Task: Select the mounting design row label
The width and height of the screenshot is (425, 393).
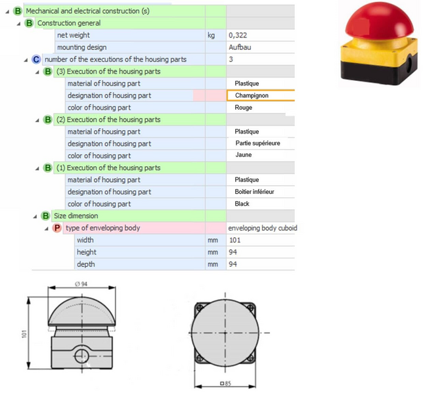Action: click(81, 47)
